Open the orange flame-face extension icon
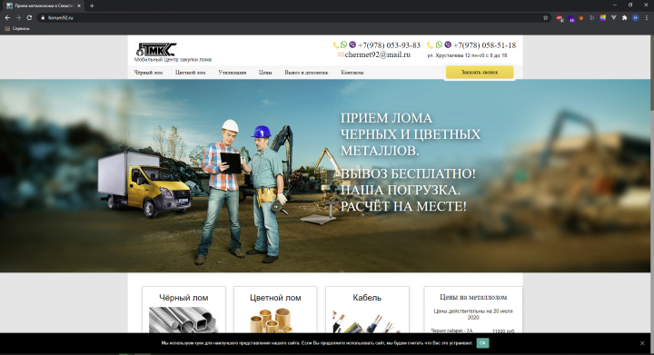This screenshot has width=654, height=355. (x=581, y=18)
